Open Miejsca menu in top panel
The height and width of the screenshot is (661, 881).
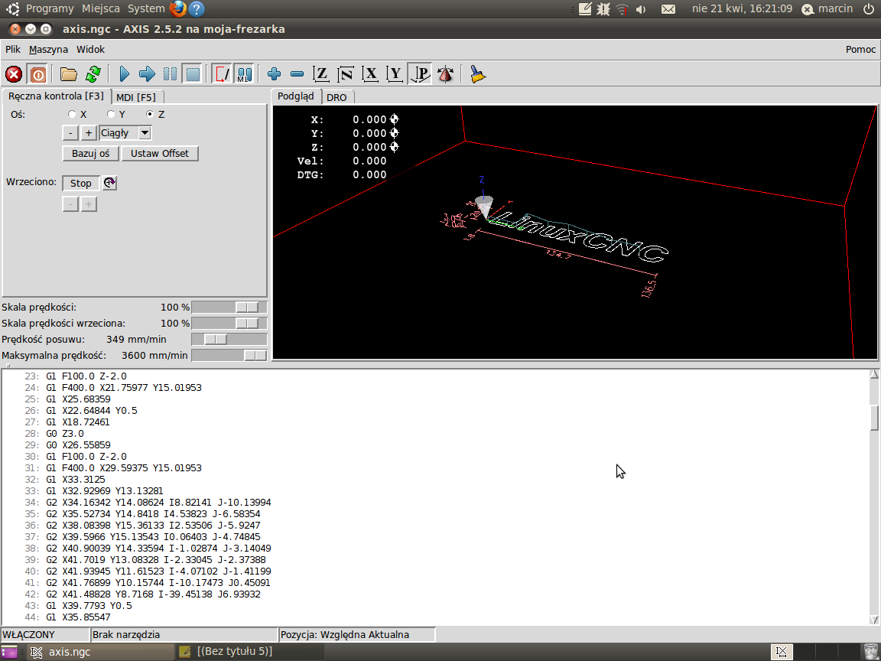pyautogui.click(x=101, y=8)
